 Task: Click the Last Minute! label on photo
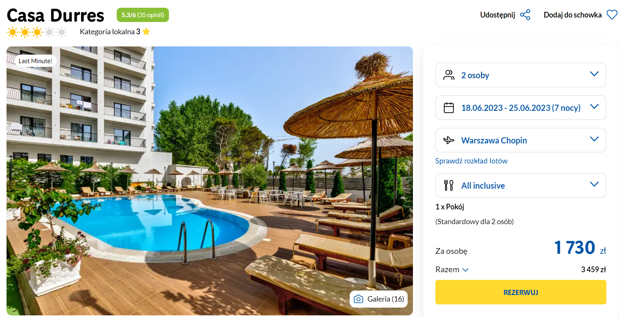coord(35,61)
